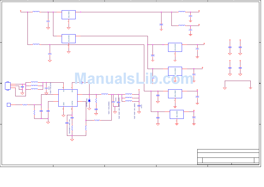The height and width of the screenshot is (187, 264).
Task: Select the DC power jack connector symbol
Action: 8,86
